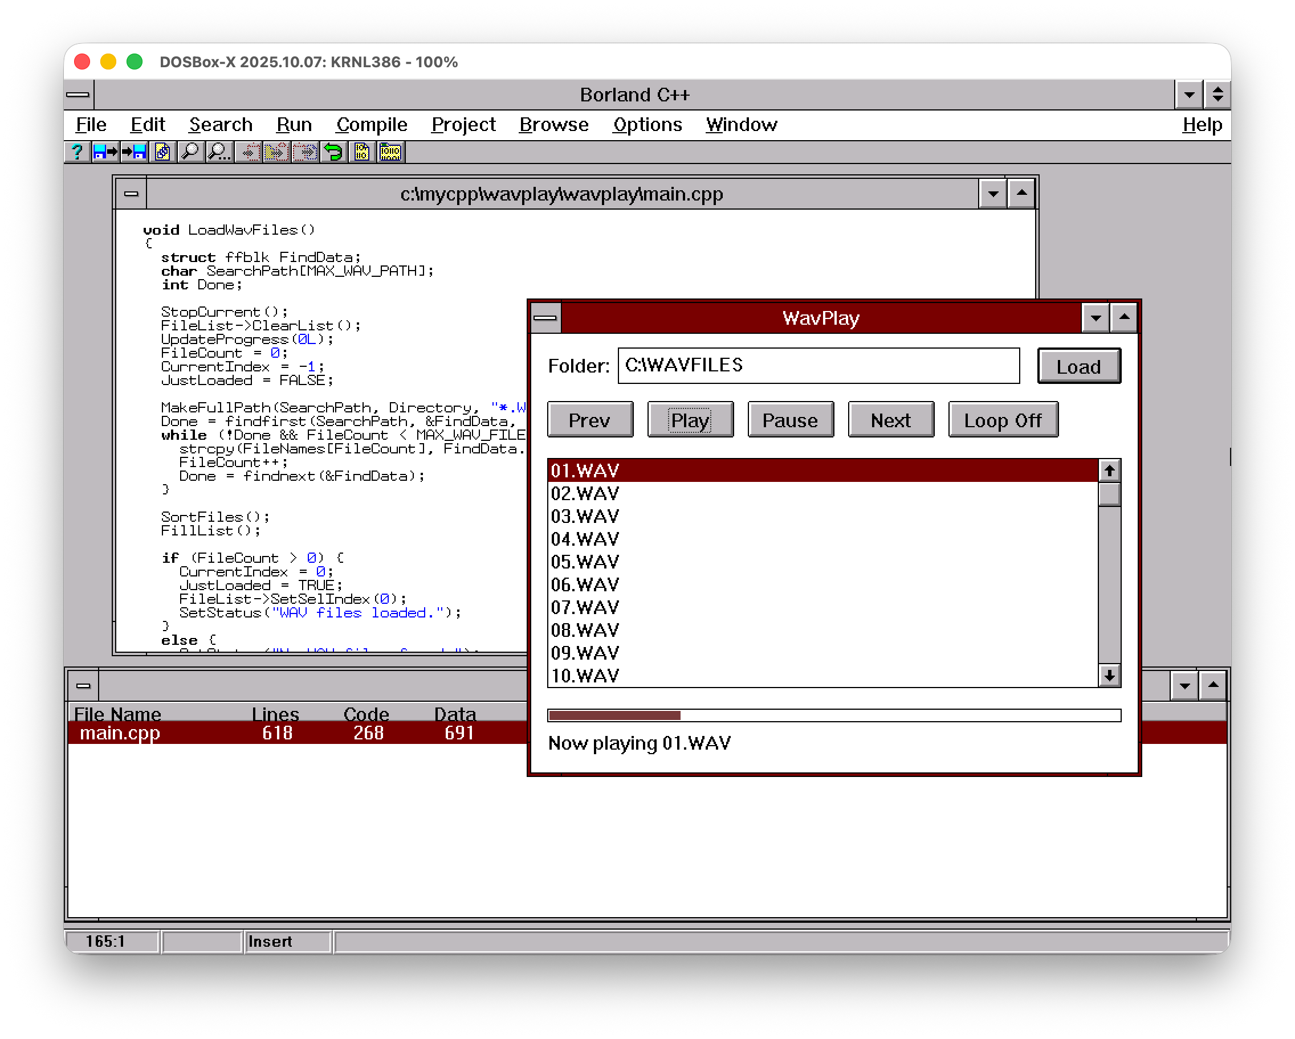Viewport: 1295px width, 1039px height.
Task: Click the Play button in WavPlay
Action: pyautogui.click(x=690, y=420)
